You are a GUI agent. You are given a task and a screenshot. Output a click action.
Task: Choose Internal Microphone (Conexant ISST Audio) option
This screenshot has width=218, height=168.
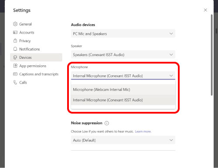pos(123,100)
